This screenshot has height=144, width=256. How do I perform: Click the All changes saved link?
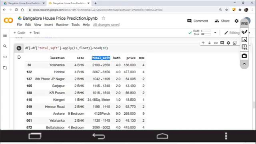(x=106, y=25)
